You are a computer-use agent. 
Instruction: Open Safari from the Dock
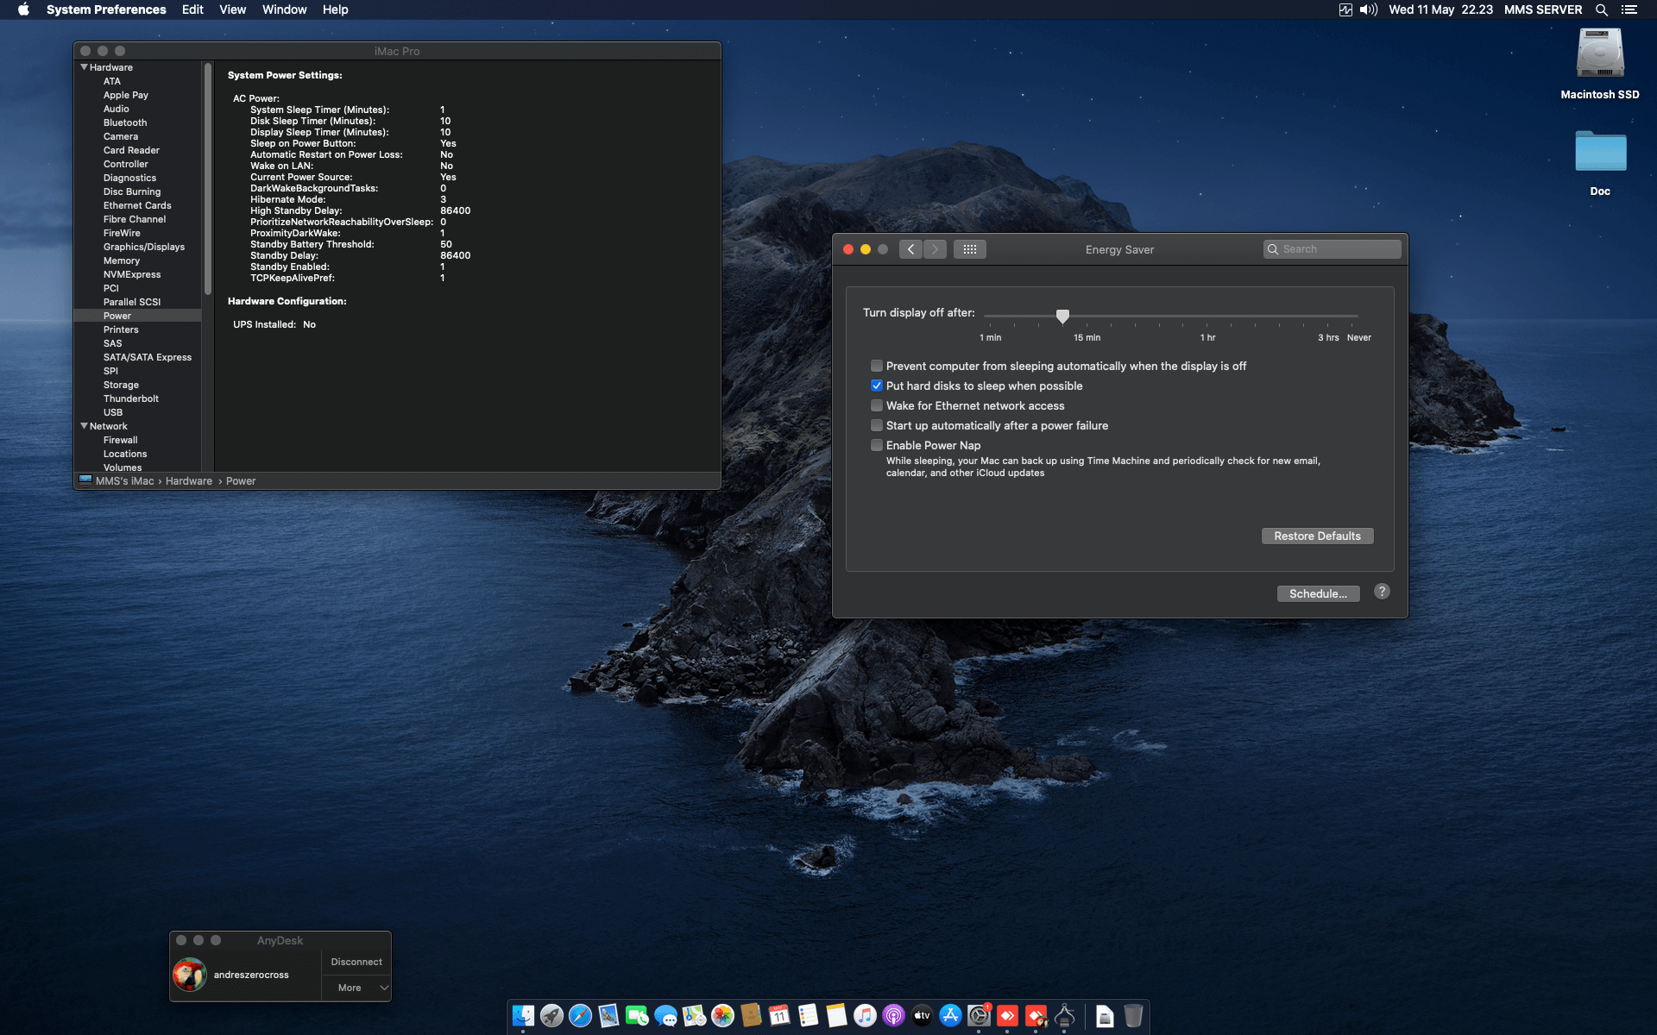[x=578, y=1016]
